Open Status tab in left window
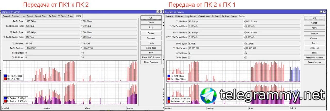The height and width of the screenshot is (111, 330). coord(71,16)
